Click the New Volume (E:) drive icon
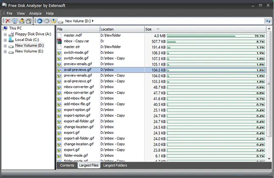274x178 pixels. coord(11,52)
